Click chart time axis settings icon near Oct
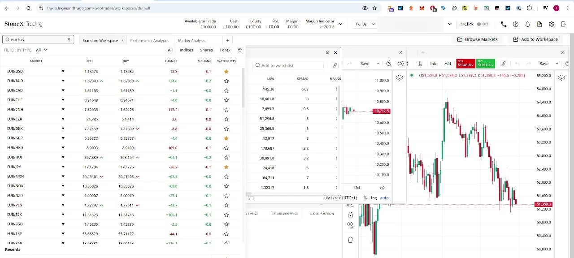The image size is (574, 258). [x=382, y=187]
